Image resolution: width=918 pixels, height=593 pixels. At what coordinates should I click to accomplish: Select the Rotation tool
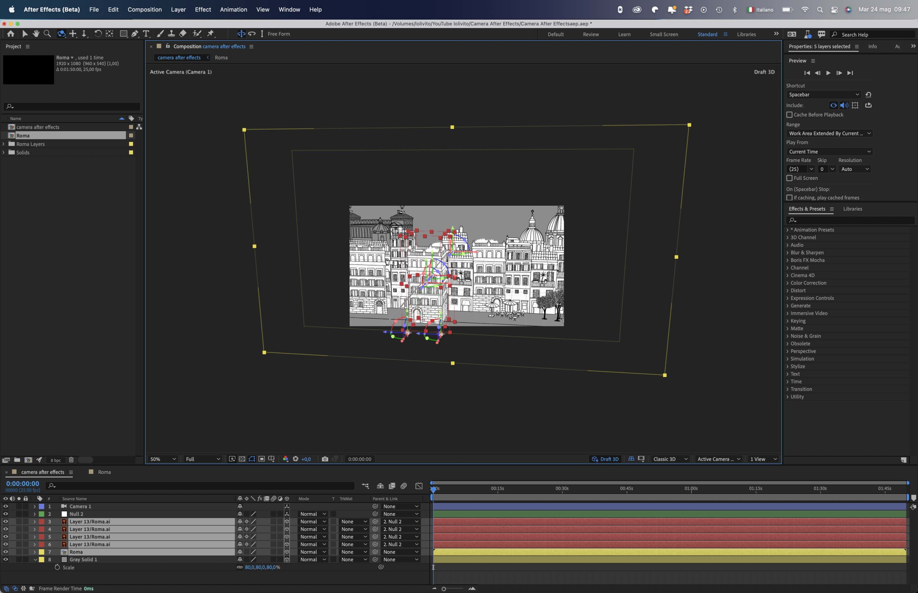98,34
